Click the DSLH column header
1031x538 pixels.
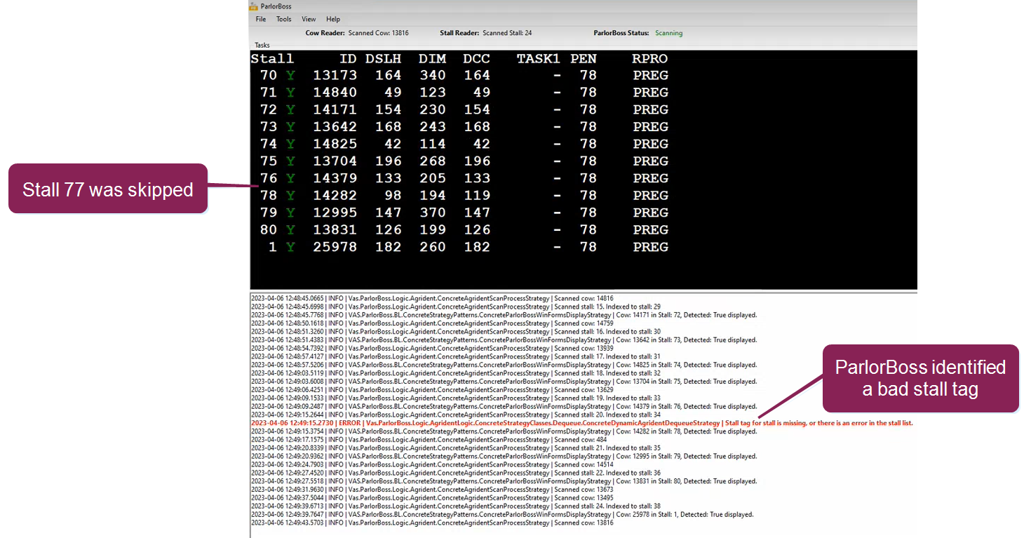coord(383,58)
